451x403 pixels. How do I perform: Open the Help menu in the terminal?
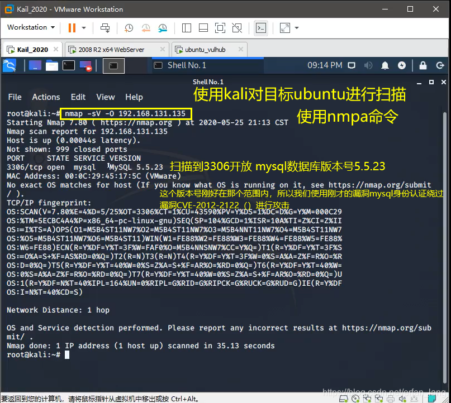134,97
